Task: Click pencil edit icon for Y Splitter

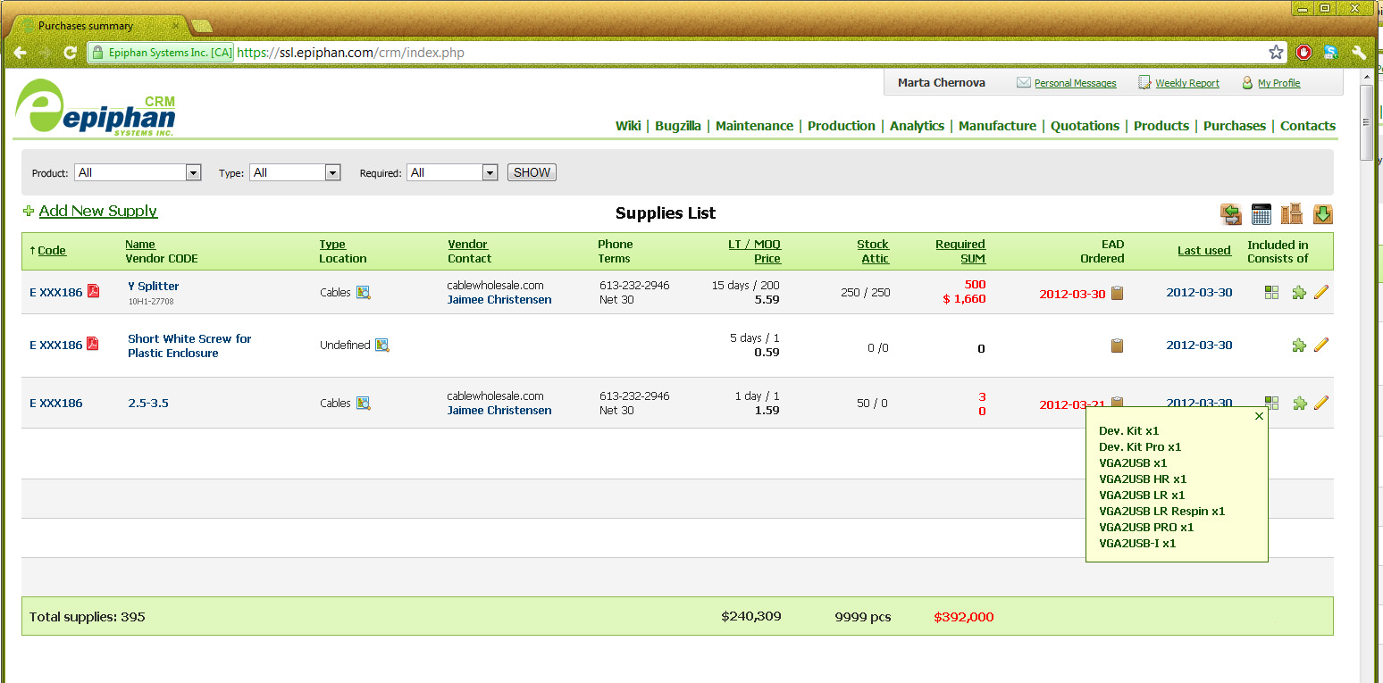Action: point(1321,292)
